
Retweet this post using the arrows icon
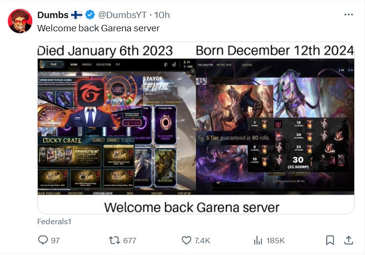pyautogui.click(x=114, y=240)
